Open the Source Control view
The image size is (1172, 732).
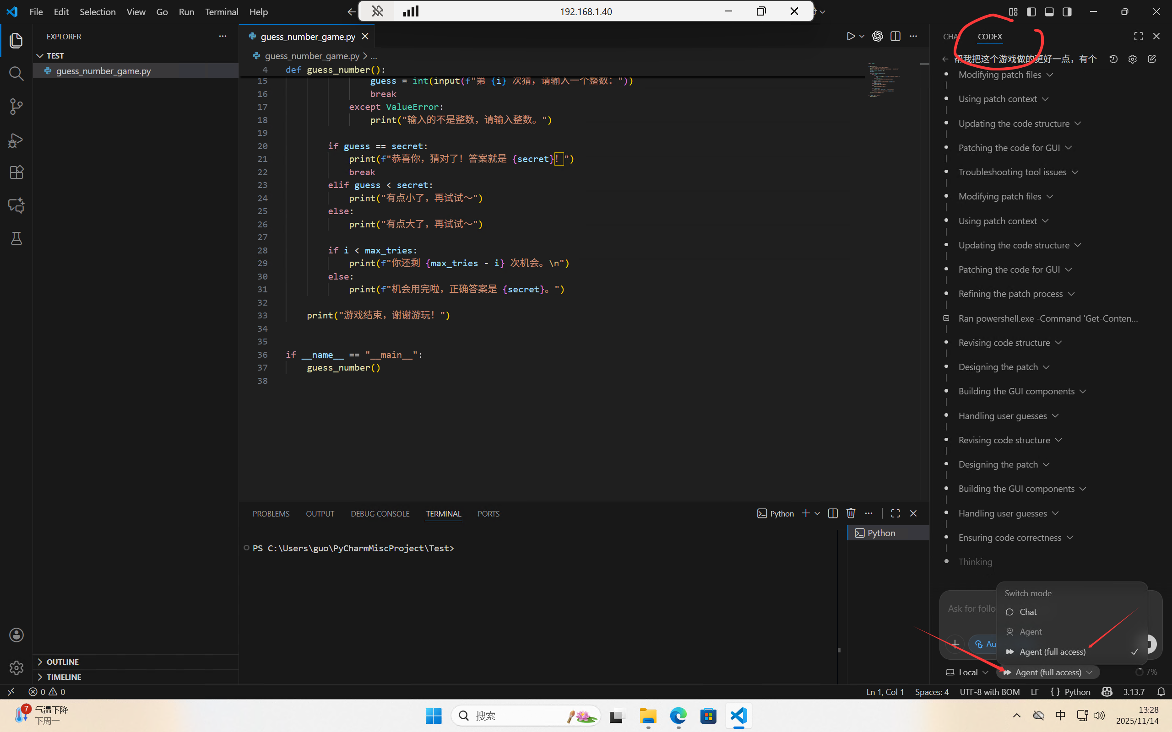tap(16, 107)
